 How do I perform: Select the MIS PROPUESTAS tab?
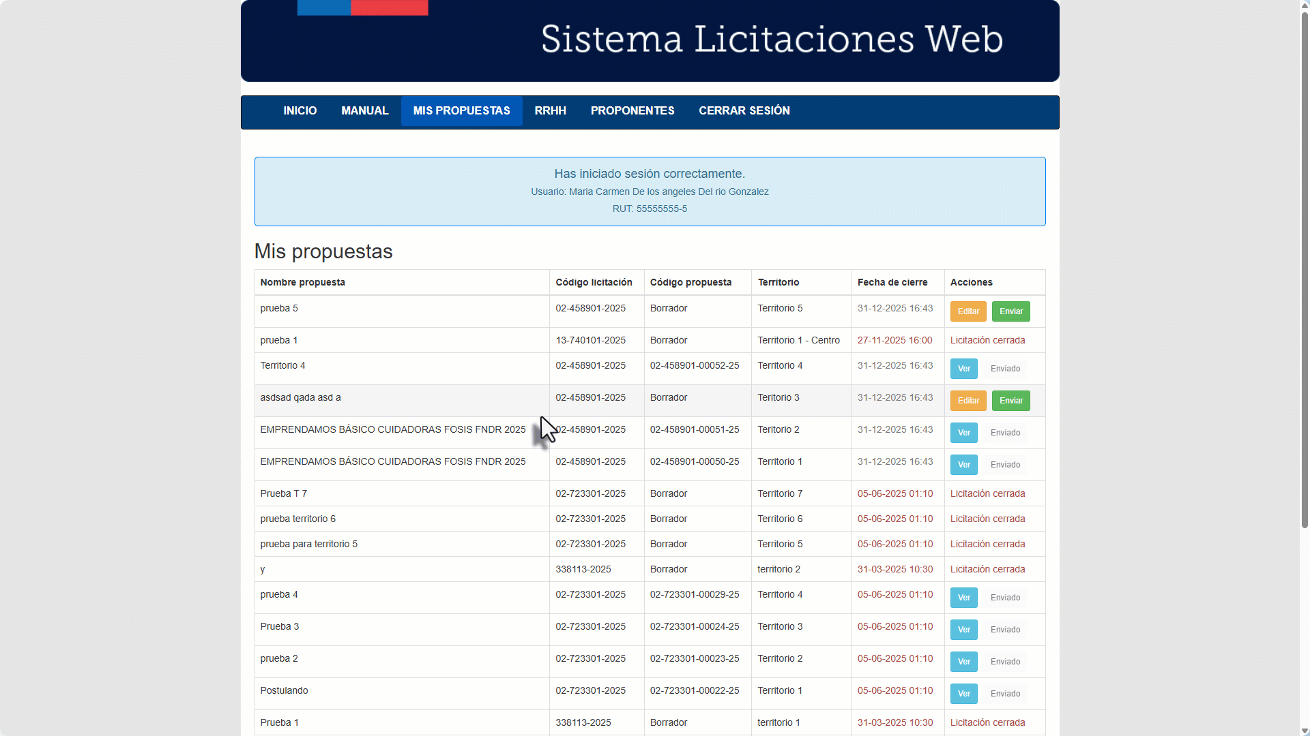click(461, 110)
